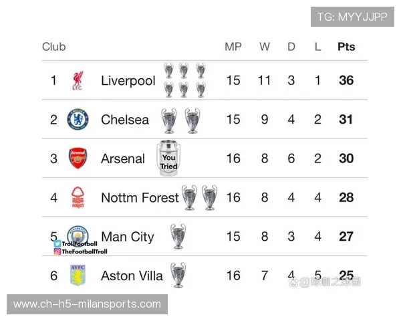Click the trophy beside Man City
Image resolution: width=401 pixels, height=321 pixels.
click(178, 236)
